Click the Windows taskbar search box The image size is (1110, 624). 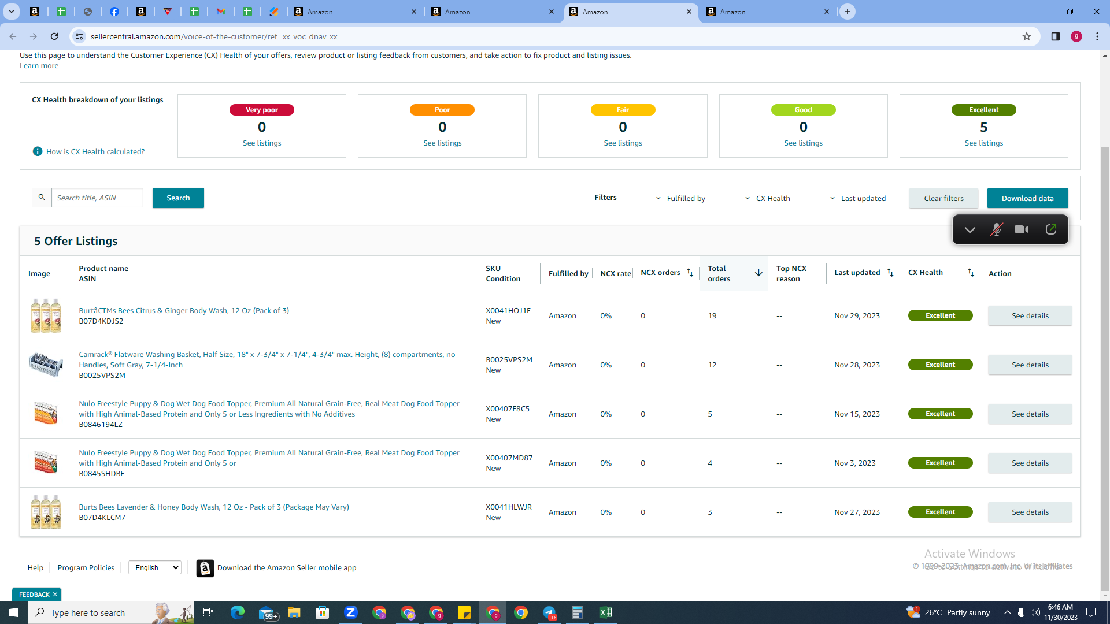[x=111, y=612]
